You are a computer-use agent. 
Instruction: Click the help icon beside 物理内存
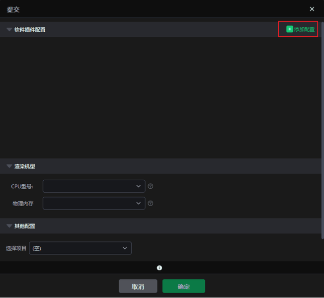[x=151, y=204]
